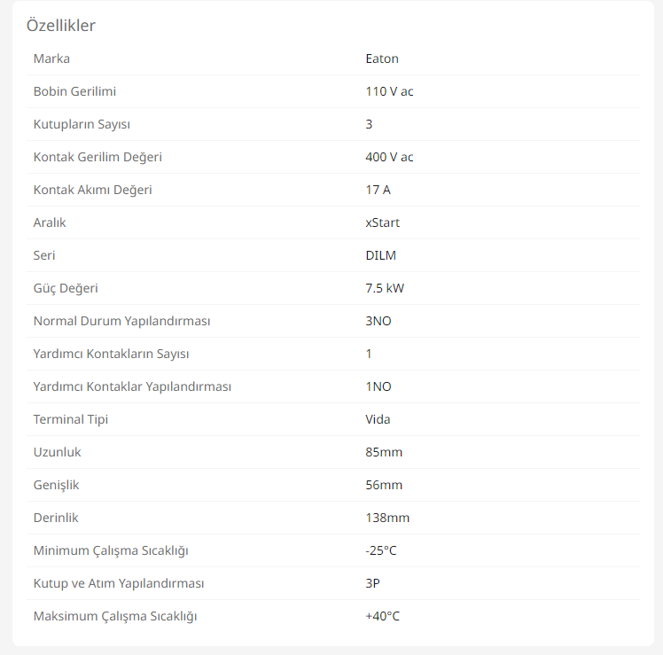663x655 pixels.
Task: Select the 400 V ac value
Action: [x=389, y=157]
